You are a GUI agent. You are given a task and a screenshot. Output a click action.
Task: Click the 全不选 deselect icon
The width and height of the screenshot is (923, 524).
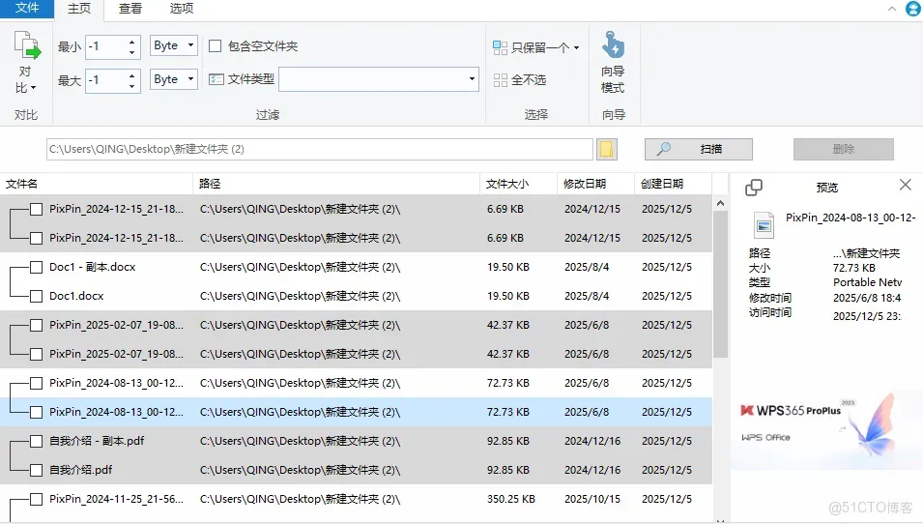click(500, 80)
